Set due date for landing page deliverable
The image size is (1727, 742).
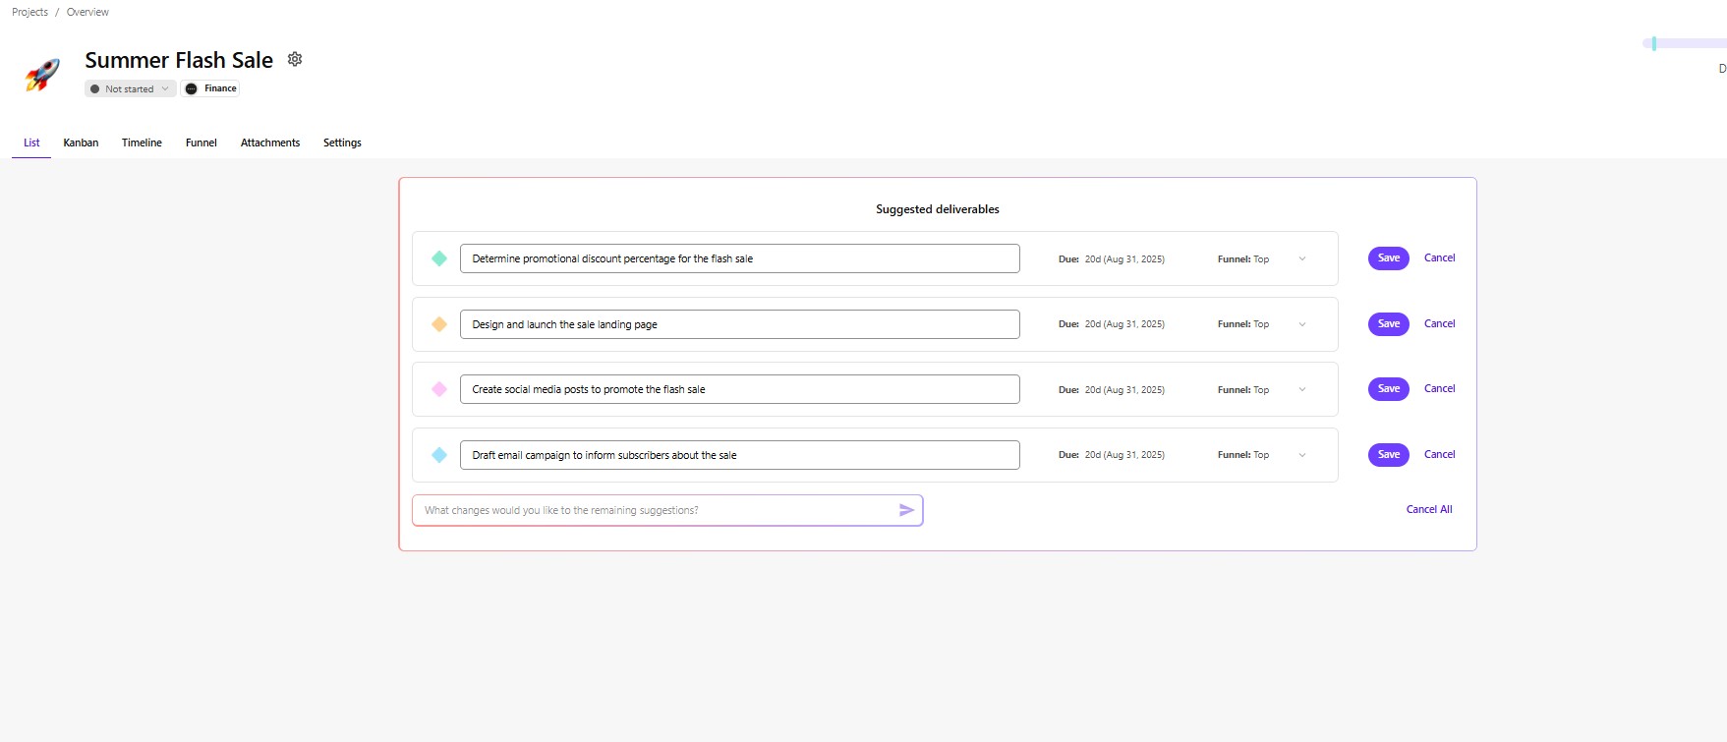click(x=1123, y=324)
